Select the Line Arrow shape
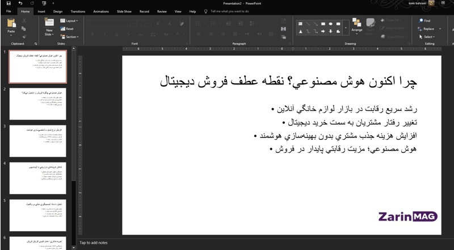The width and height of the screenshot is (454, 250). (x=316, y=24)
